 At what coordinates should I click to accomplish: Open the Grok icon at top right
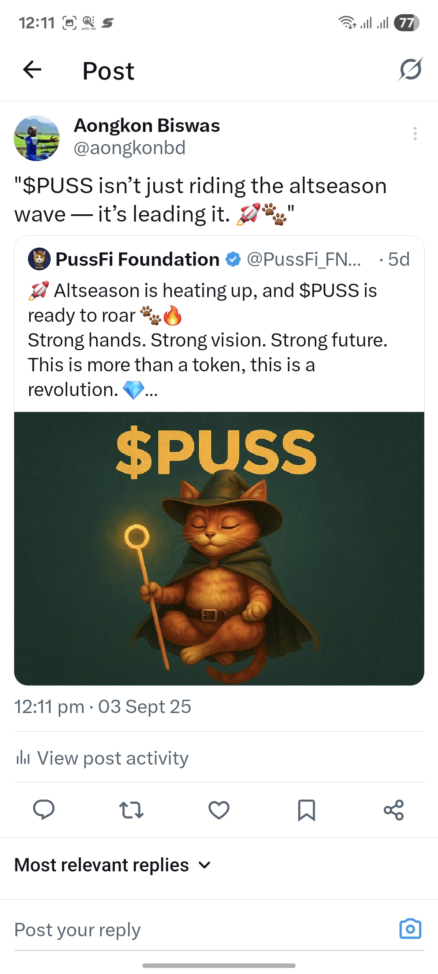[410, 69]
